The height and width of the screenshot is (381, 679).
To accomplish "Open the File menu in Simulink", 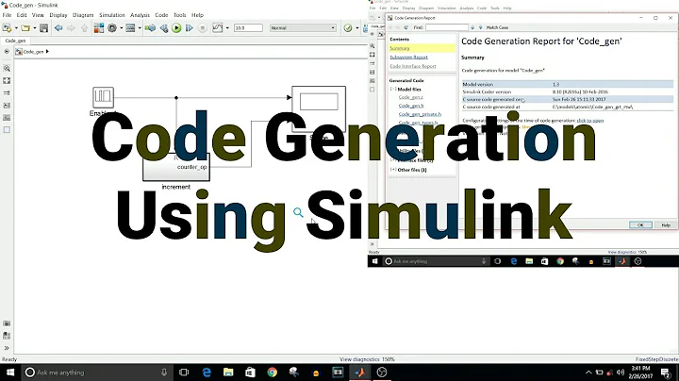I will click(7, 15).
